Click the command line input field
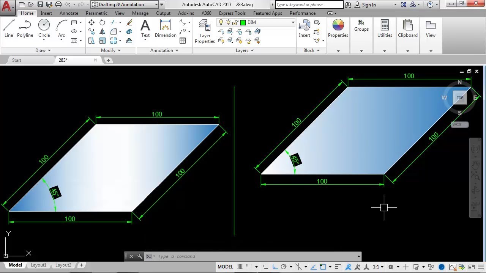 254,256
